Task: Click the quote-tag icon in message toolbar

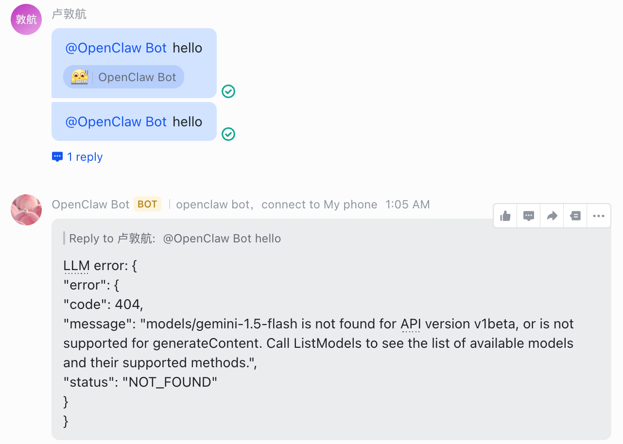Action: click(575, 216)
